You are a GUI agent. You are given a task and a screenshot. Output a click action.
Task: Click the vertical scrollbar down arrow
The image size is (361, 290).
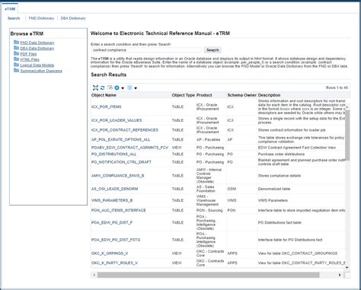tap(347, 267)
